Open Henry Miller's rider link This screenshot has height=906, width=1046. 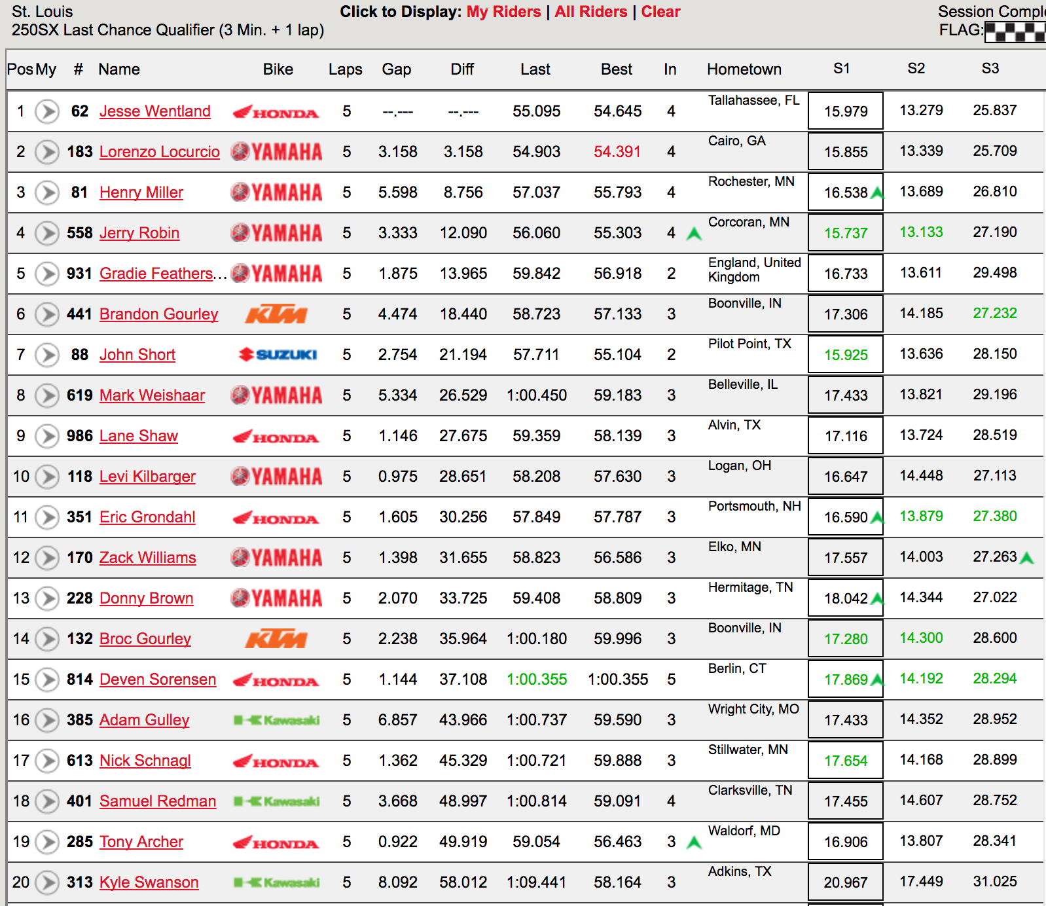pyautogui.click(x=141, y=192)
